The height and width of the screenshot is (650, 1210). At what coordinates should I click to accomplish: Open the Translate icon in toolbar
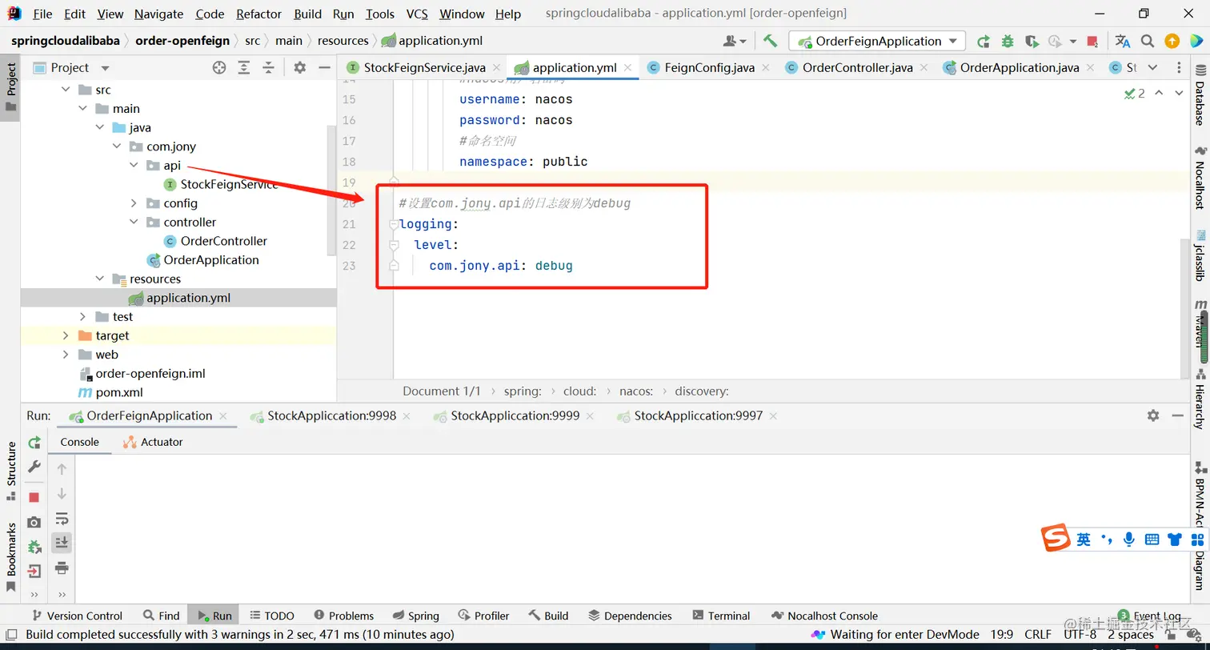(x=1123, y=41)
